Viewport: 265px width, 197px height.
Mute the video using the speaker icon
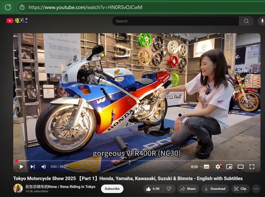click(x=44, y=167)
